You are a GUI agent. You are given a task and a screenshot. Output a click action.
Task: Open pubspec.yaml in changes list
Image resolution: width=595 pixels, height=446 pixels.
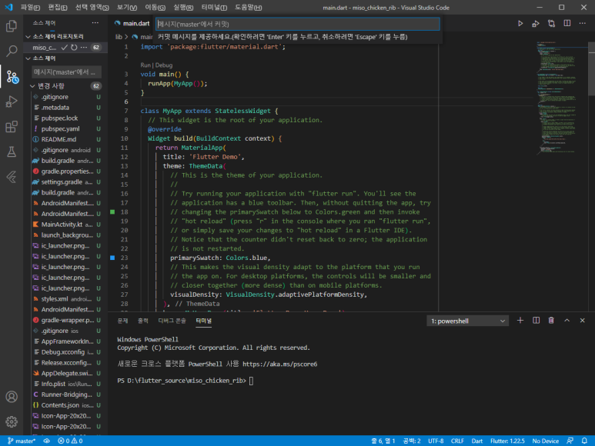coord(66,129)
